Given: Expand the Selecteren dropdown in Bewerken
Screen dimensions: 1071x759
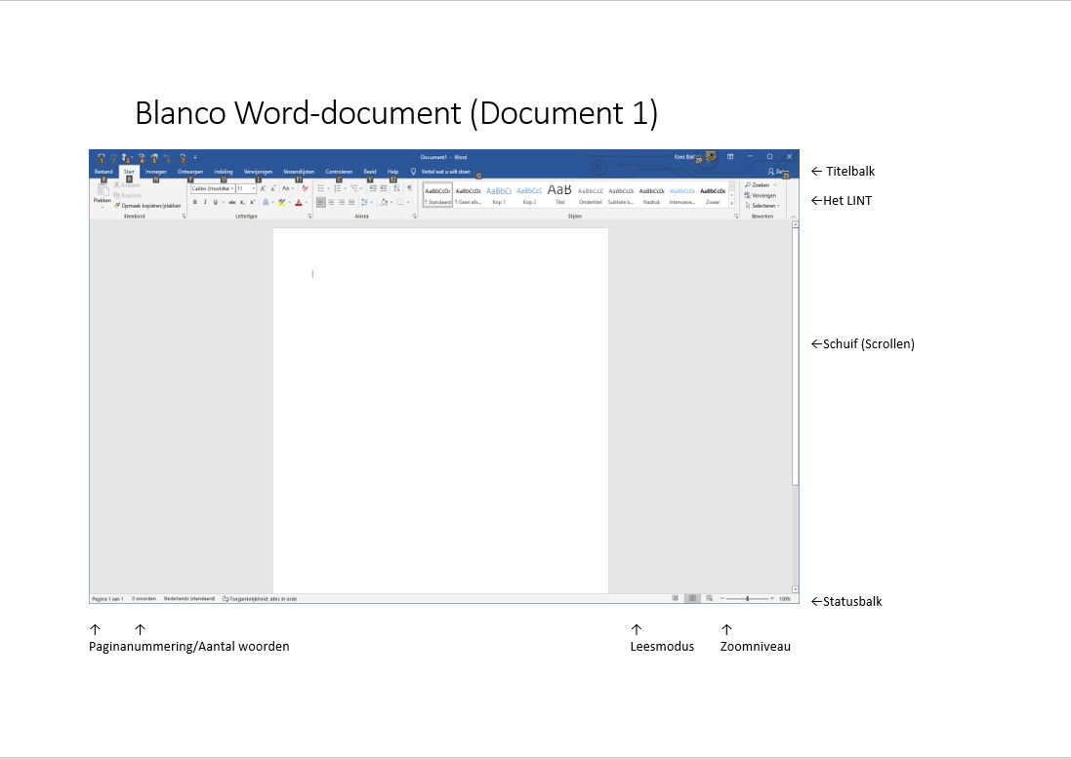Looking at the screenshot, I should pyautogui.click(x=762, y=206).
